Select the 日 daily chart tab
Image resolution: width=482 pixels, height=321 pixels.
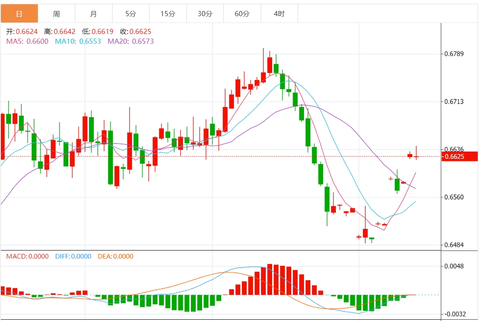[20, 14]
